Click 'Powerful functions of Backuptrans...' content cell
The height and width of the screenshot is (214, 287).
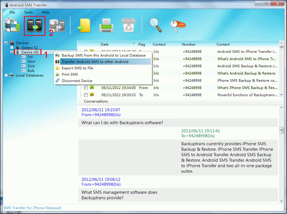pyautogui.click(x=247, y=95)
